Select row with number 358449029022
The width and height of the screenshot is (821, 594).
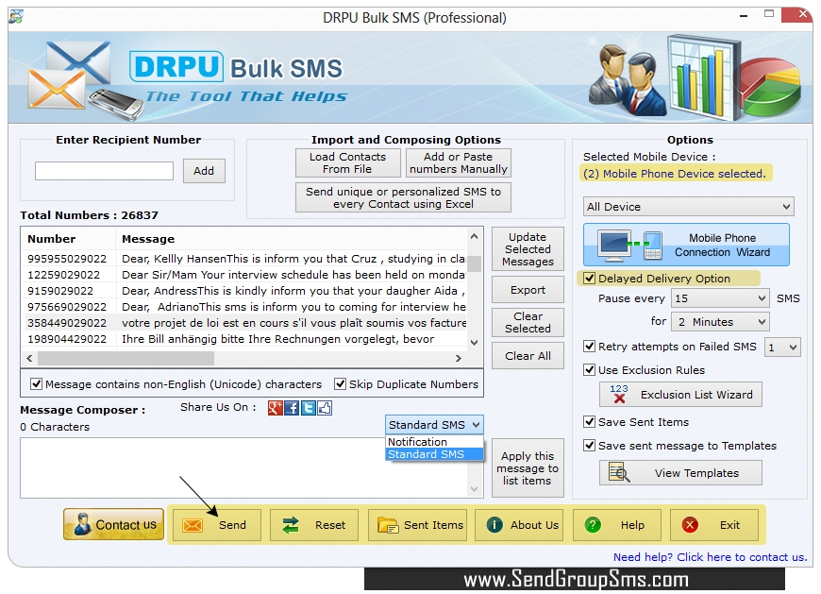(x=244, y=323)
